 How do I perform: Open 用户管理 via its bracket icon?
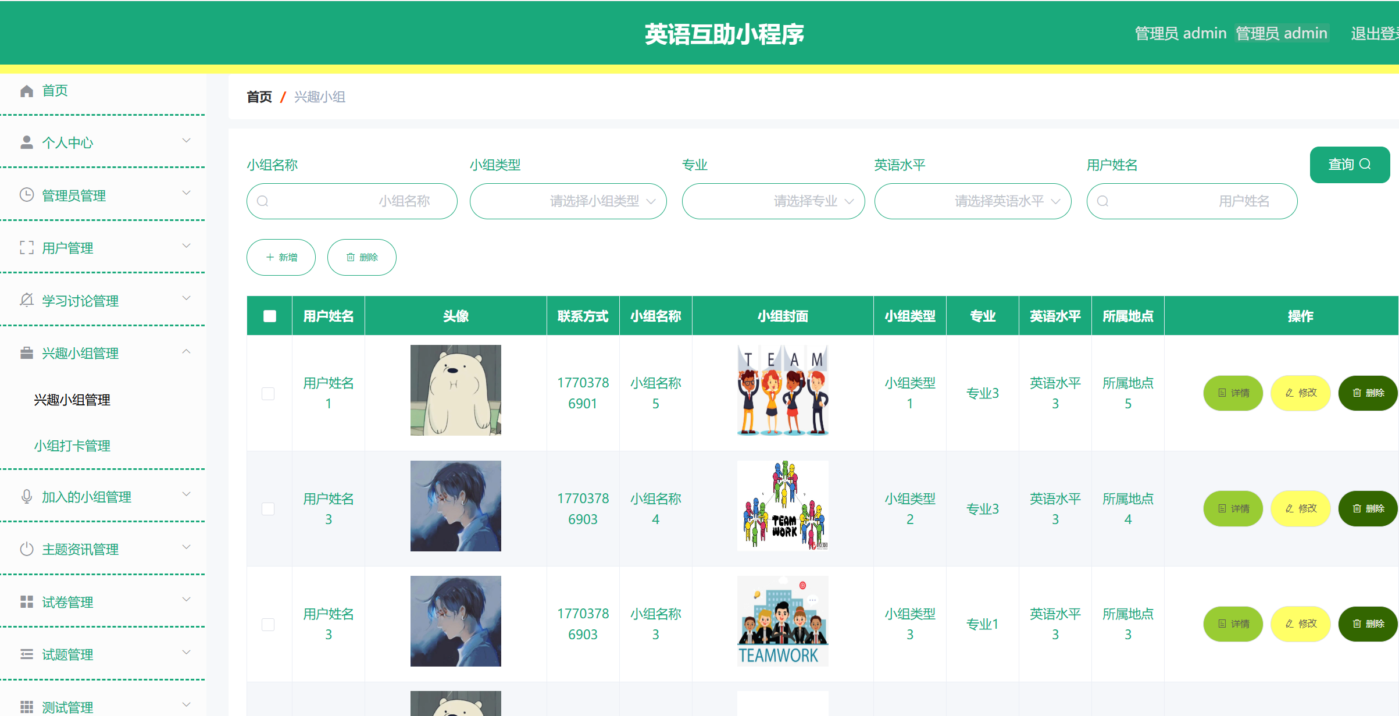coord(26,248)
